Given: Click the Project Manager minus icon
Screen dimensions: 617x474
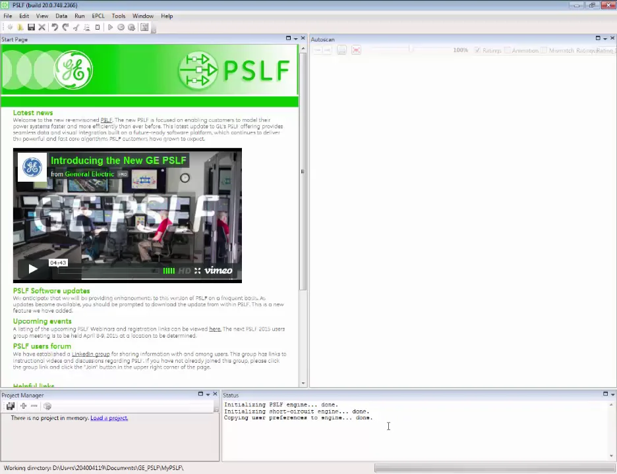Looking at the screenshot, I should (34, 406).
